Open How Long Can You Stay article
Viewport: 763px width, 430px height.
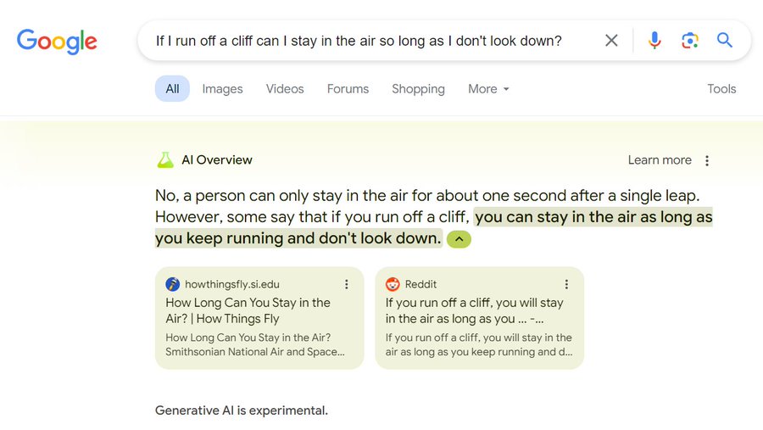[x=248, y=310]
